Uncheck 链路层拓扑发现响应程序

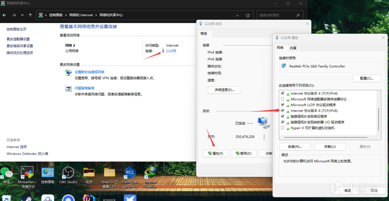283,116
